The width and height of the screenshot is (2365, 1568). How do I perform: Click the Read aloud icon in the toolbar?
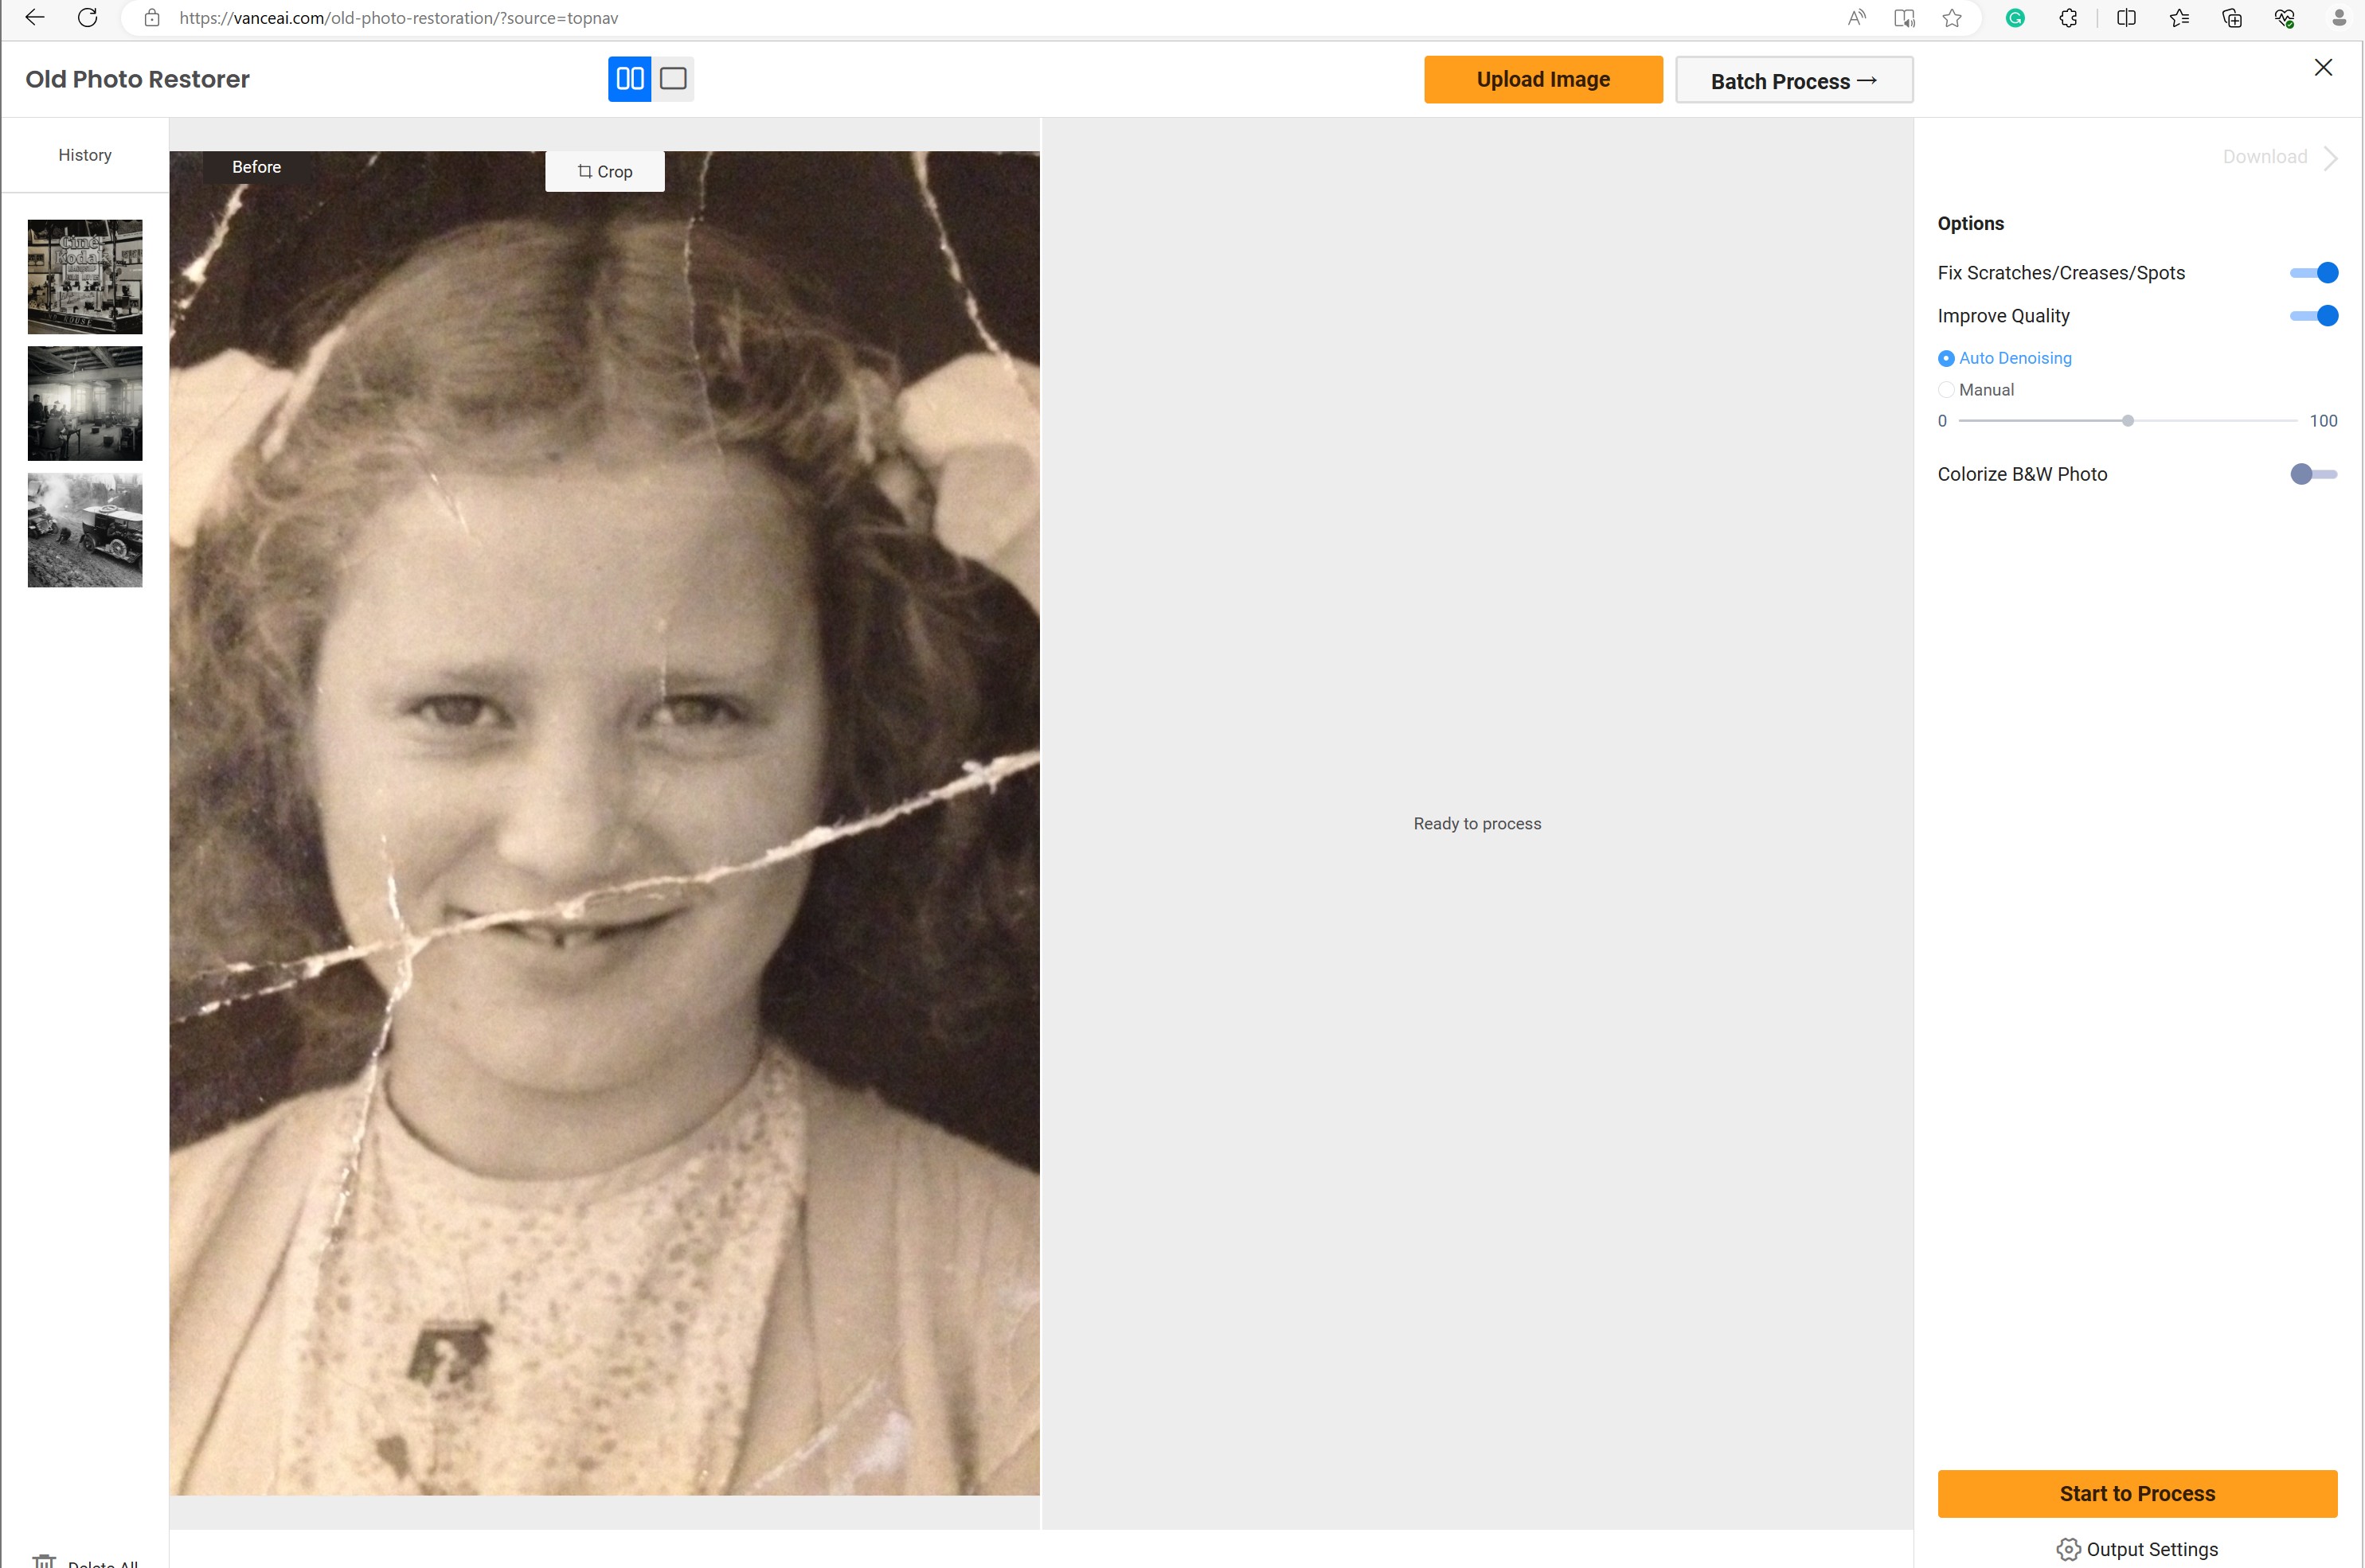1856,17
